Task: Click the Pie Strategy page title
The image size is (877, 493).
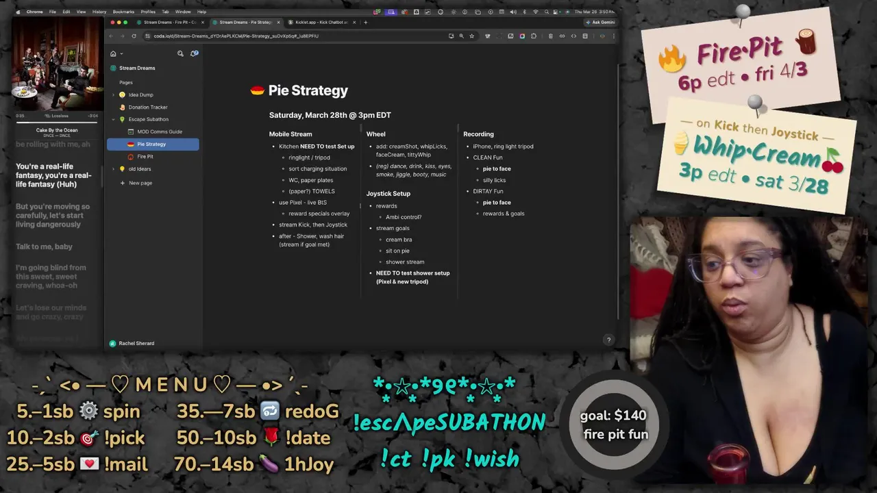Action: (x=308, y=90)
